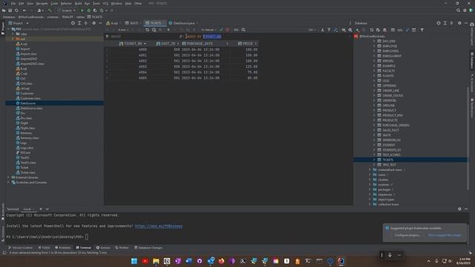This screenshot has width=475, height=267.
Task: Expand the sequences folder in Database tree
Action: (370, 194)
